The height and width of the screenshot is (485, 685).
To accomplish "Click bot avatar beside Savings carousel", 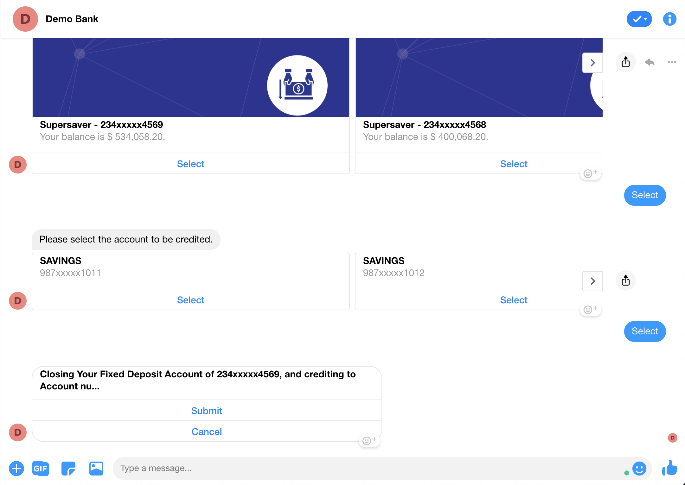I will pos(18,301).
